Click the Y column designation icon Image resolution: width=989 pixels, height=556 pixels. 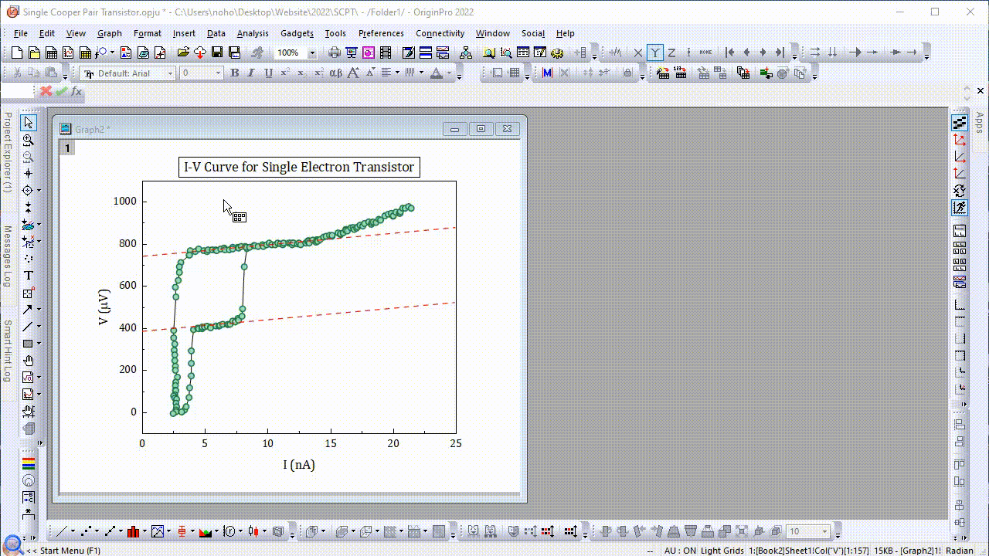[655, 53]
